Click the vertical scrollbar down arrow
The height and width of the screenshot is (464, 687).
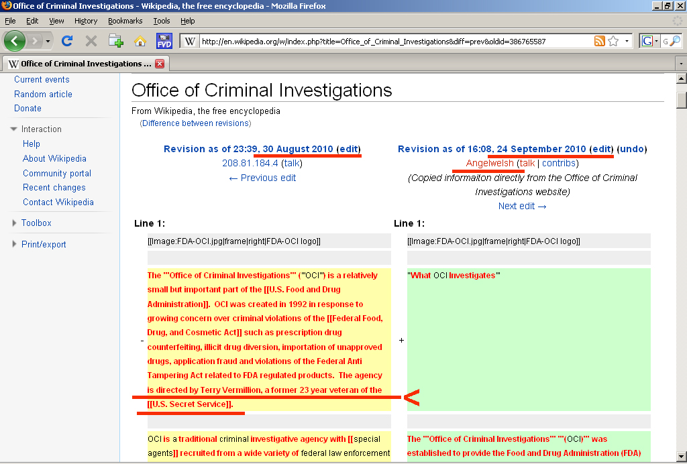coord(682,455)
